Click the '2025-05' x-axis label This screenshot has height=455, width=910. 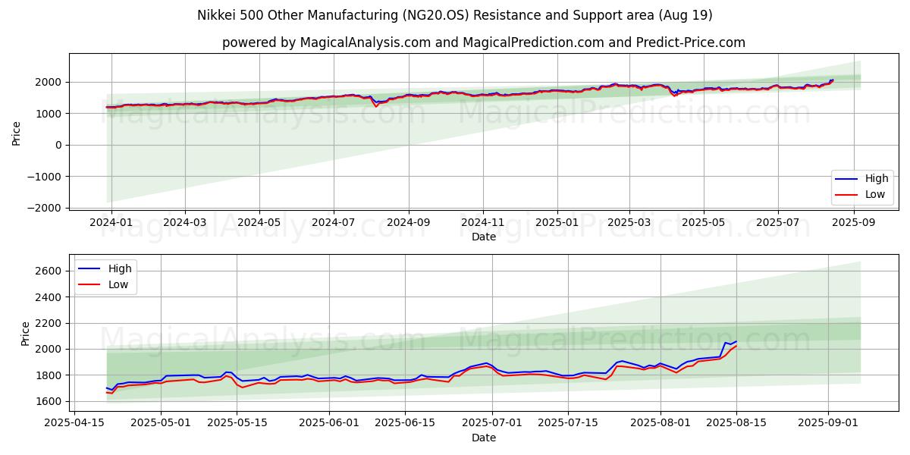[x=704, y=223]
